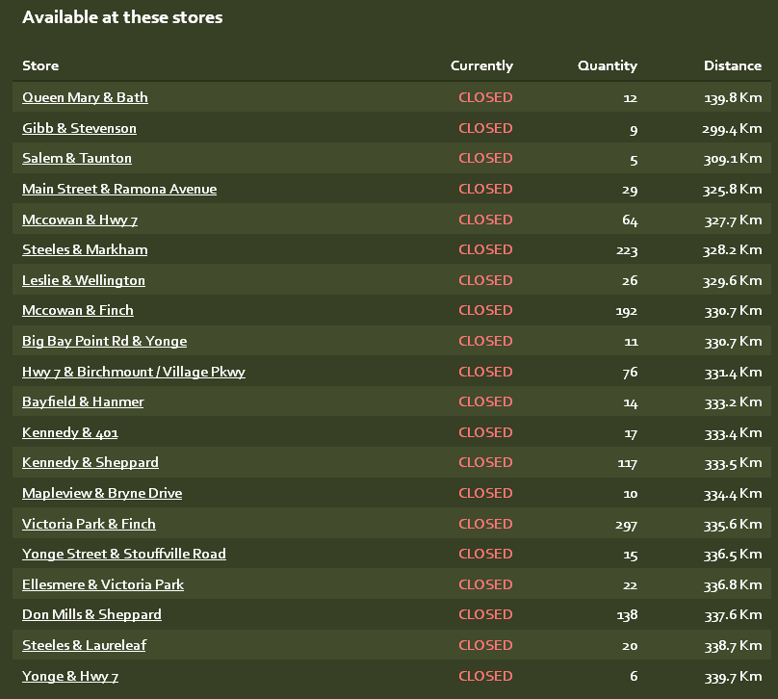This screenshot has height=699, width=778.
Task: Click the Gibb & Stevenson store link
Action: (79, 128)
